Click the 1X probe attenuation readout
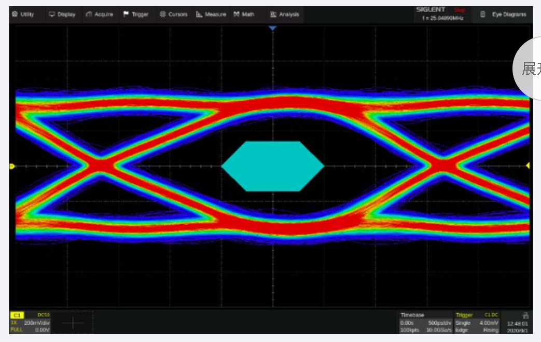 (14, 323)
